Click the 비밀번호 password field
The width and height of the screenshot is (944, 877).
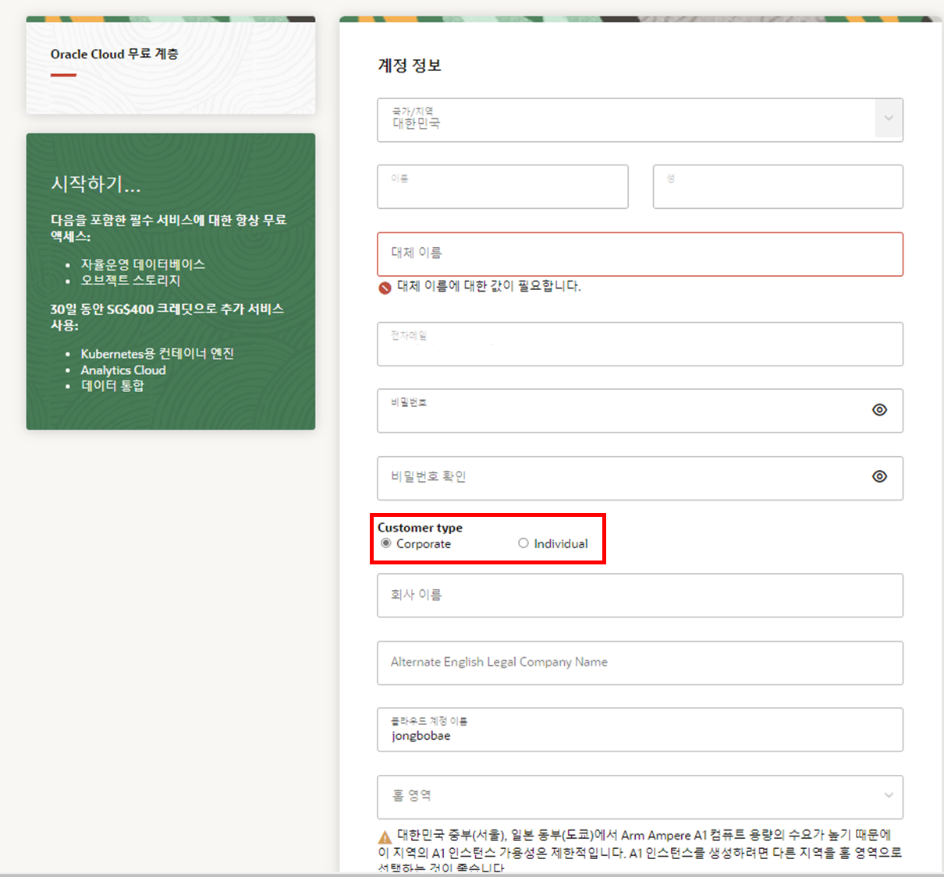point(640,411)
